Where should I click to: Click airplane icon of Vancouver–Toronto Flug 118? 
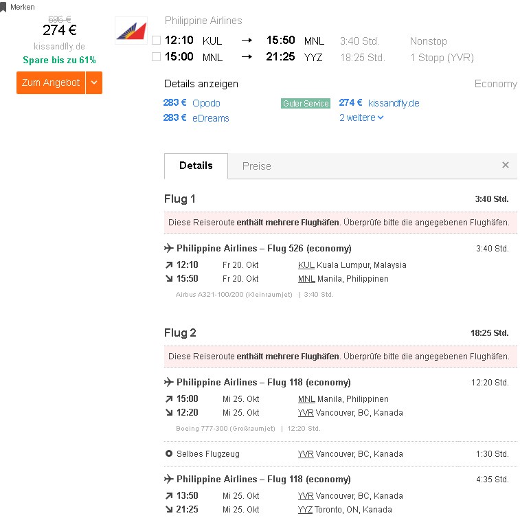[169, 479]
